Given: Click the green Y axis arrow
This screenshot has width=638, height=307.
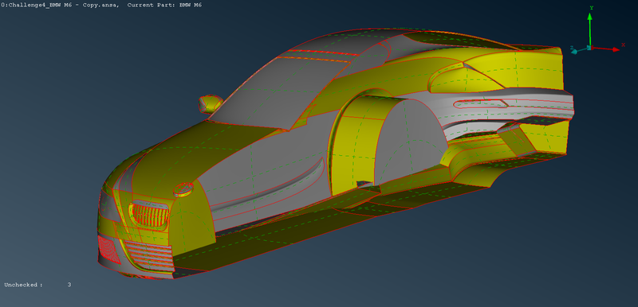Looking at the screenshot, I should pyautogui.click(x=590, y=29).
